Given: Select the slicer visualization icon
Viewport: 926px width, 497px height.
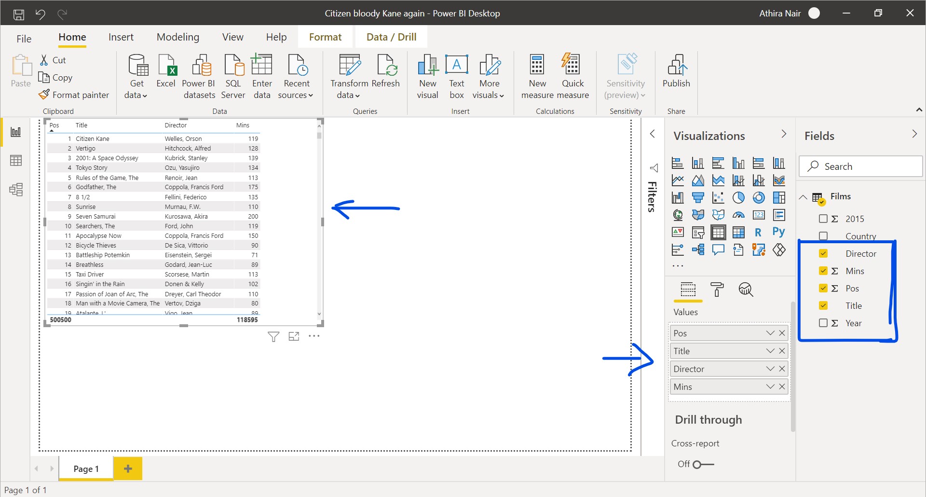Looking at the screenshot, I should point(698,232).
